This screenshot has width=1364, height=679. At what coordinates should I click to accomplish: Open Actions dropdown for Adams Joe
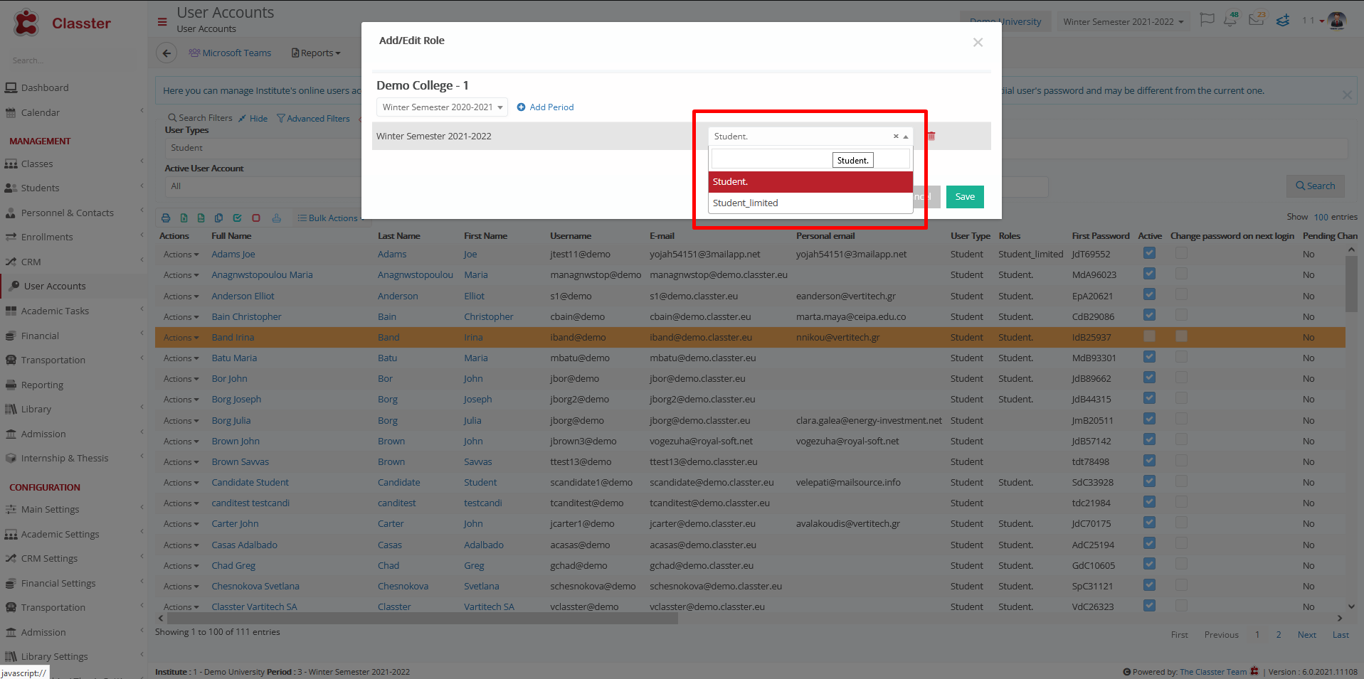(x=181, y=255)
